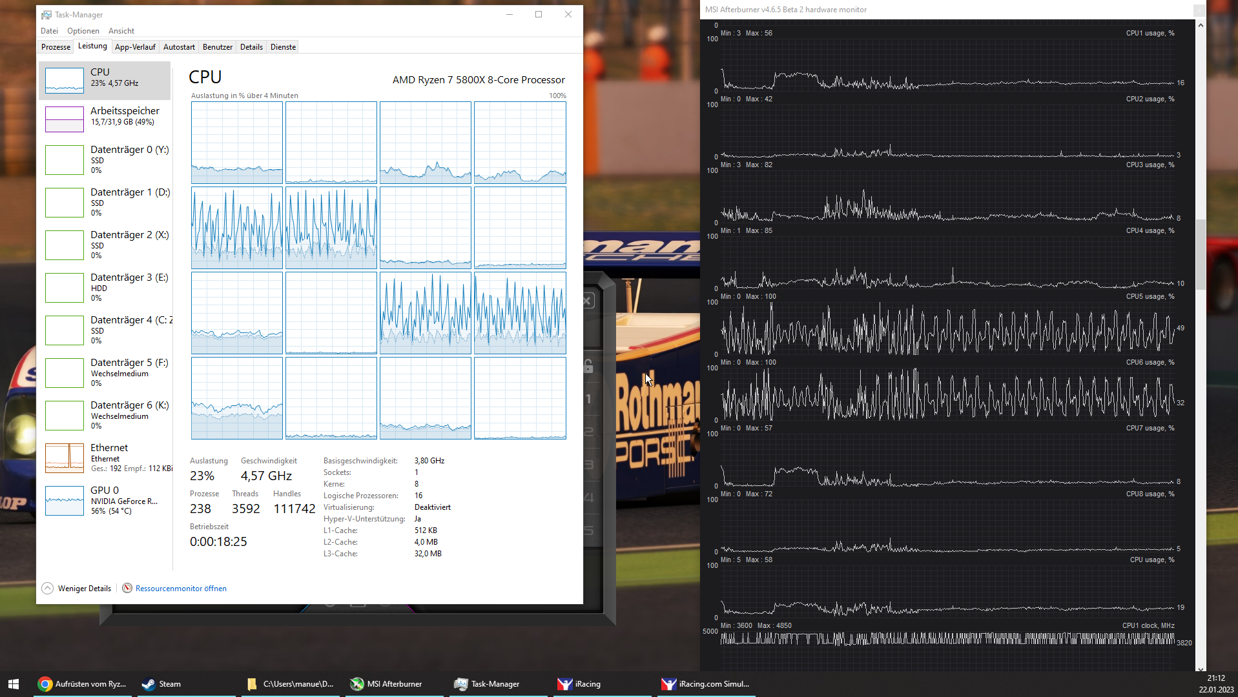Click the taskbar clock and date
This screenshot has width=1238, height=697.
click(x=1216, y=684)
